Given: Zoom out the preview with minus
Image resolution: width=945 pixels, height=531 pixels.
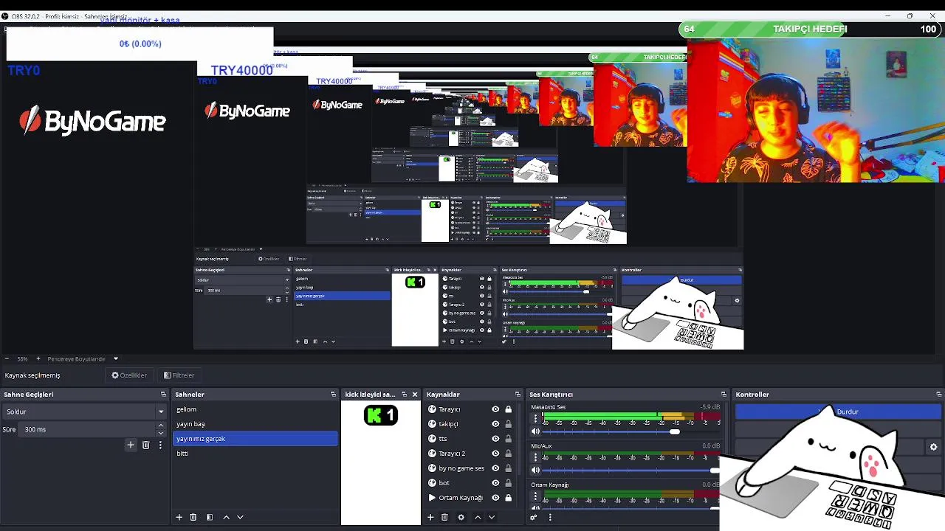Looking at the screenshot, I should [x=7, y=359].
